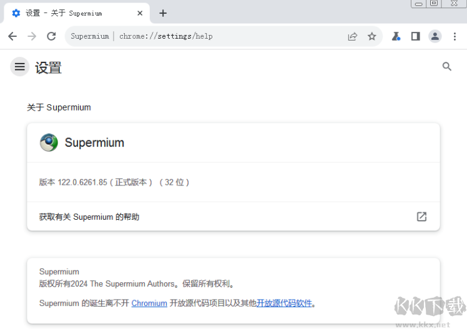Image resolution: width=467 pixels, height=329 pixels.
Task: Click the Supermium logo icon in the card
Action: [49, 142]
